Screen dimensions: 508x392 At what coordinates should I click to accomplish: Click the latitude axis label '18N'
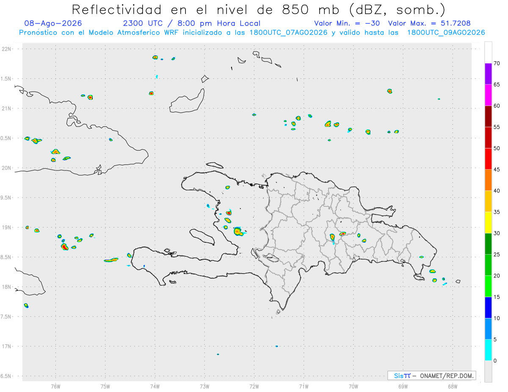[x=7, y=287]
